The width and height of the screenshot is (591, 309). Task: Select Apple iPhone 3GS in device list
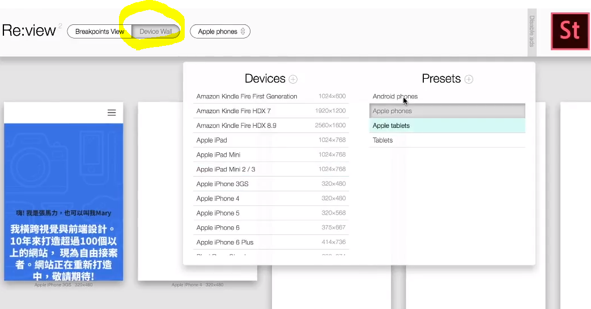coord(271,184)
